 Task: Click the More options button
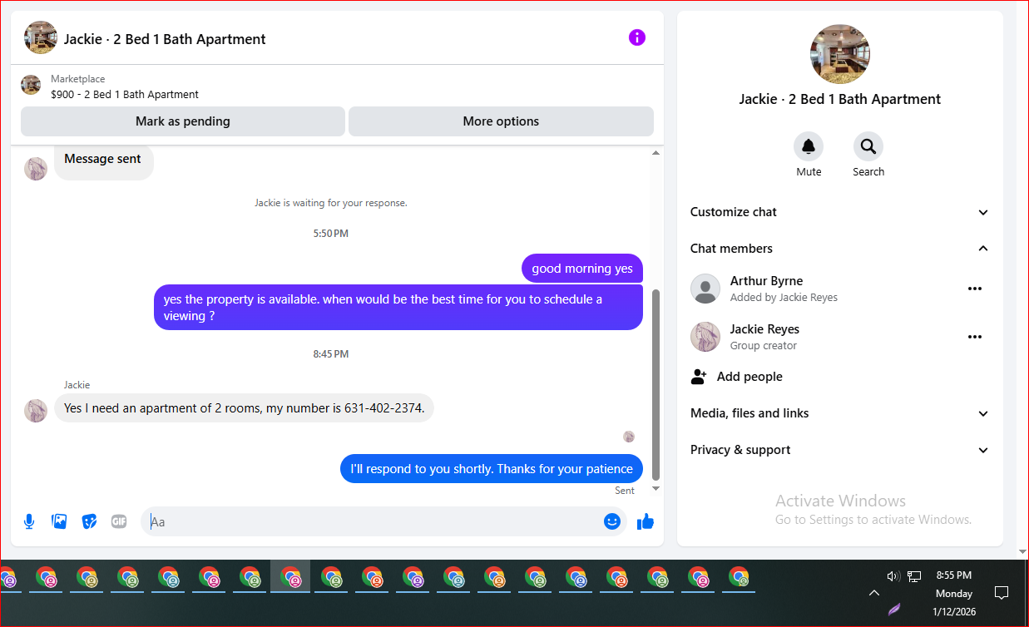click(x=501, y=121)
